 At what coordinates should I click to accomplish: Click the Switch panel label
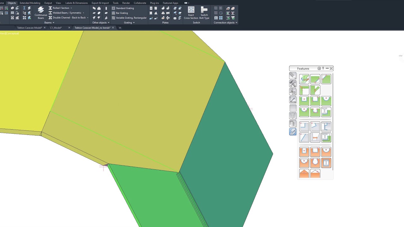tap(196, 23)
